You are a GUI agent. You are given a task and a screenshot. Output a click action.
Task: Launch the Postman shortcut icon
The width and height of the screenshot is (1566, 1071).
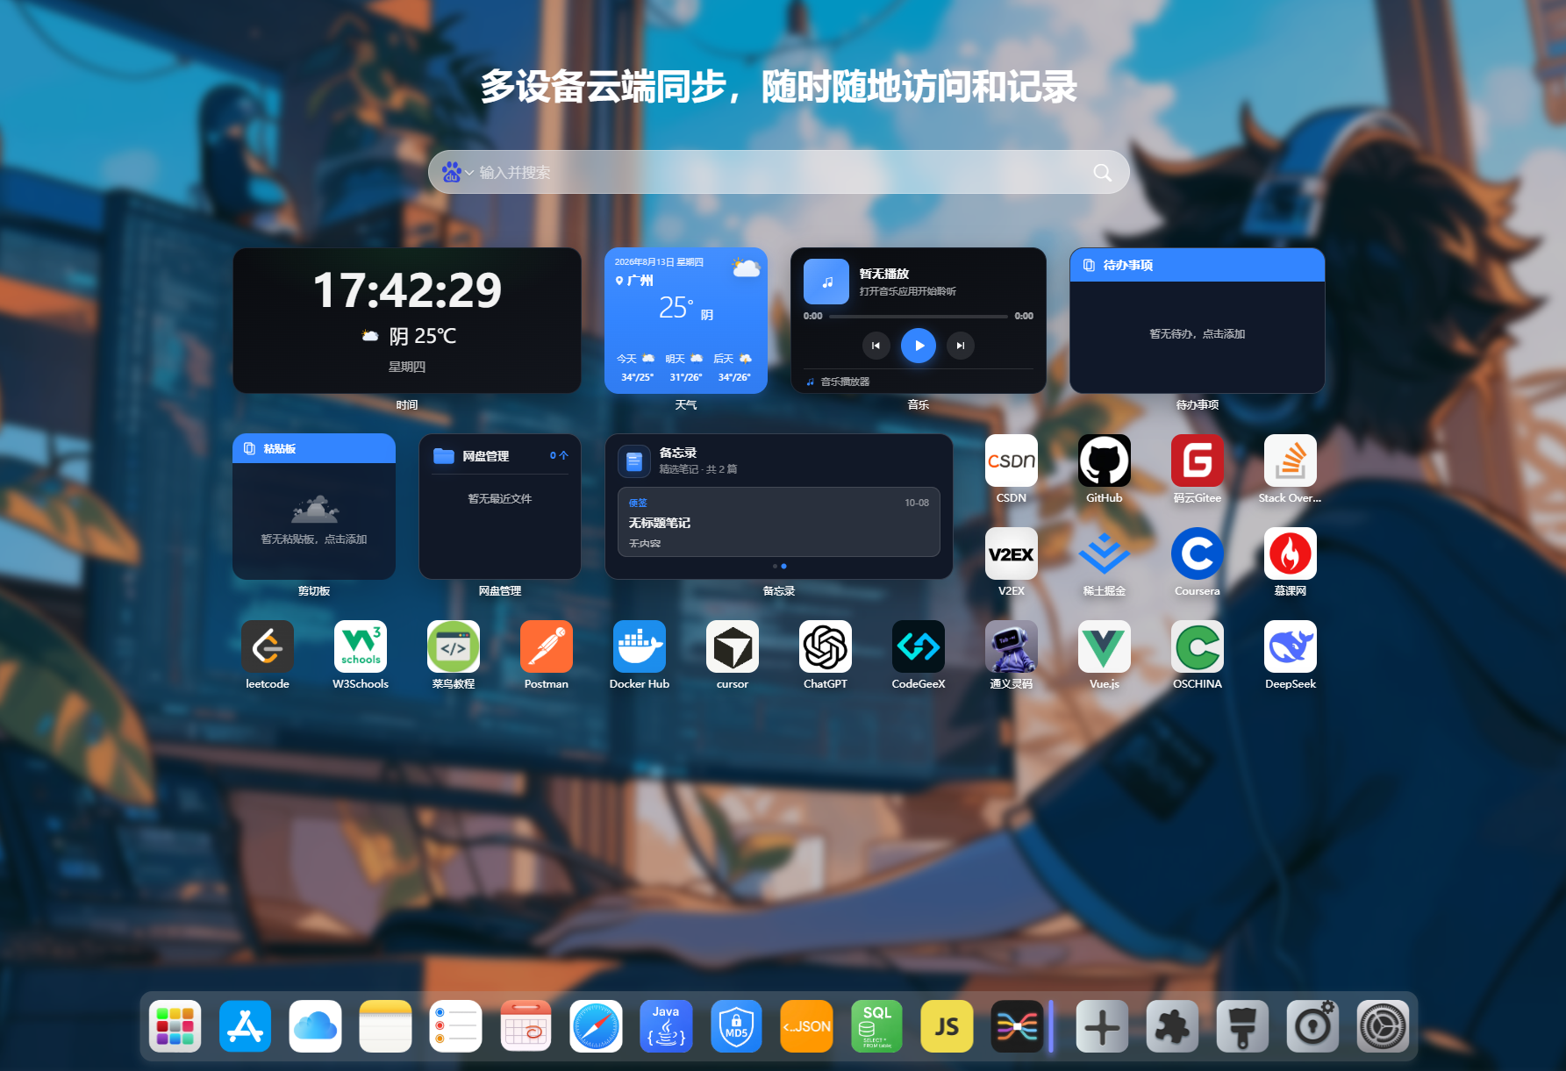point(546,646)
